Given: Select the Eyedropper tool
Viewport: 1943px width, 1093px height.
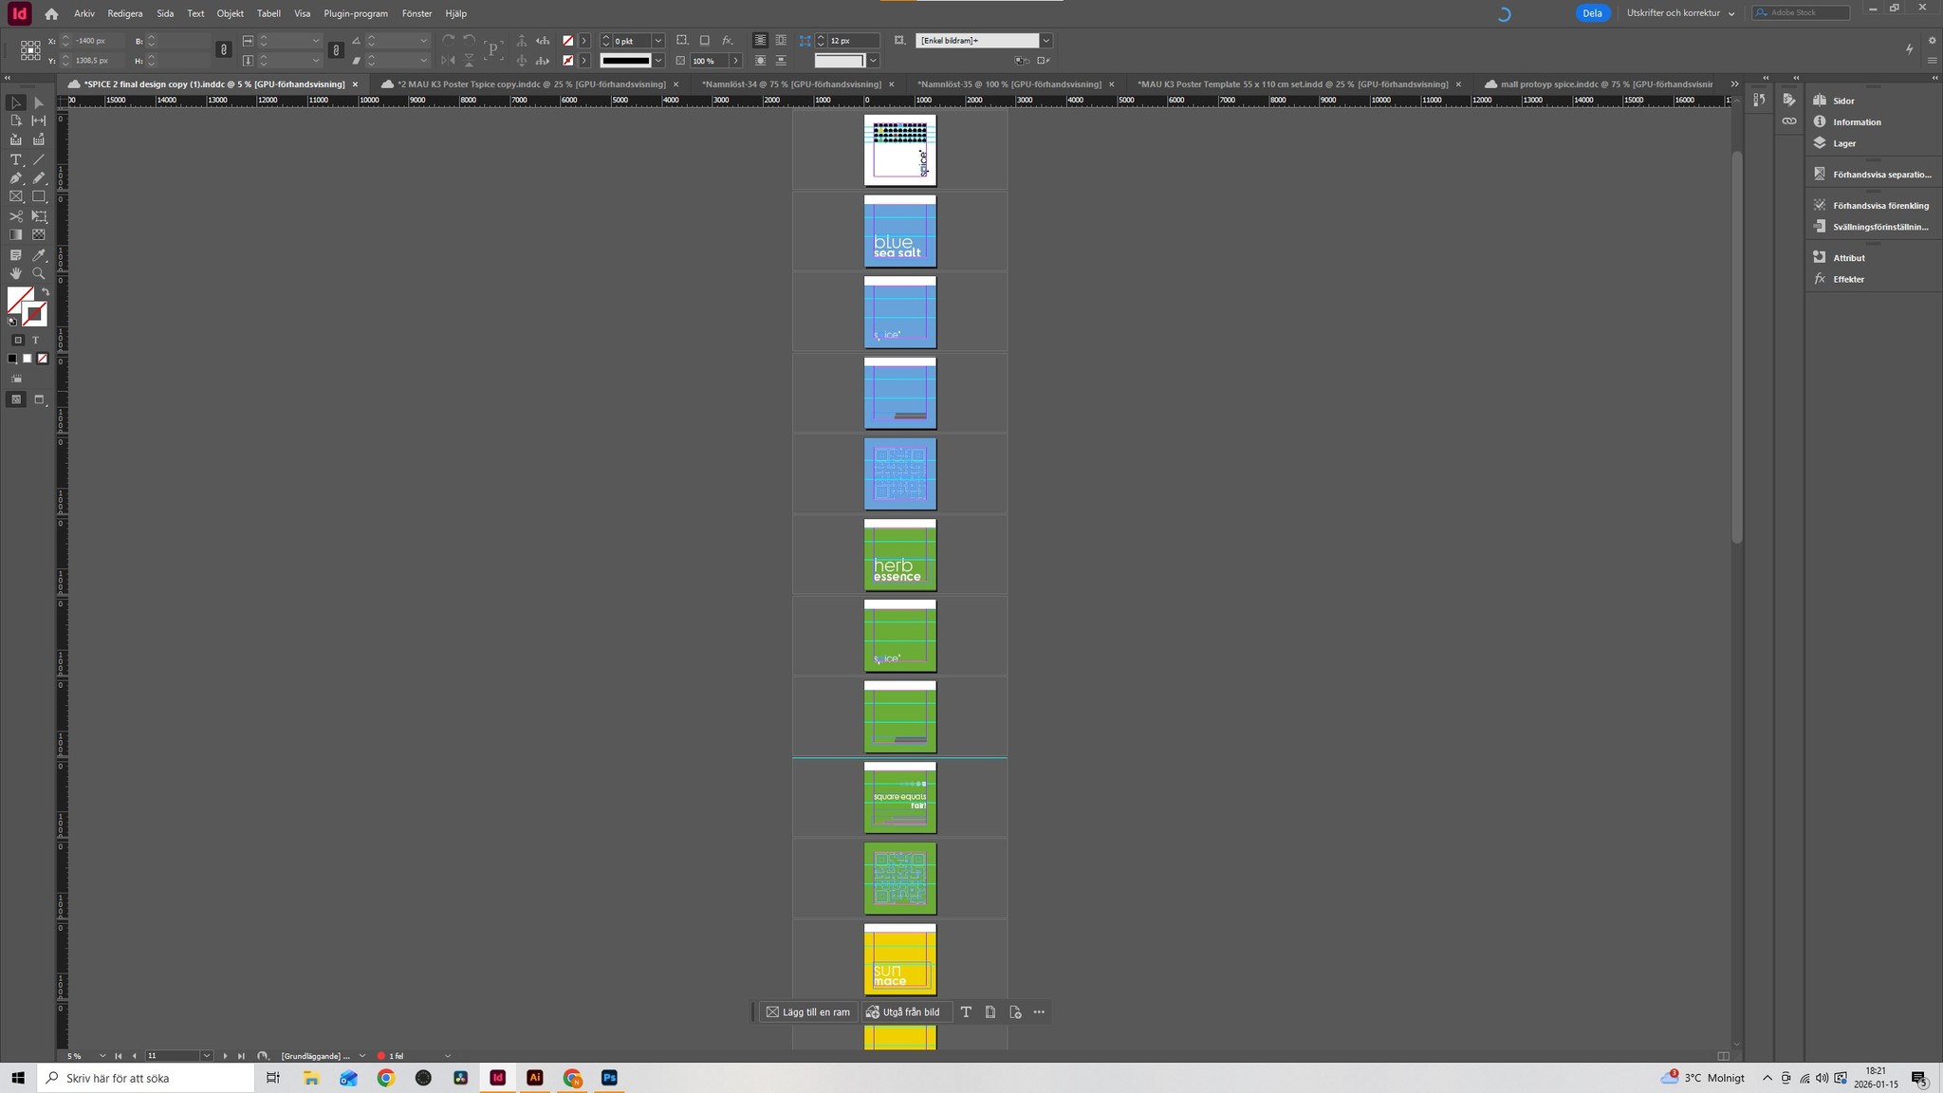Looking at the screenshot, I should tap(39, 255).
